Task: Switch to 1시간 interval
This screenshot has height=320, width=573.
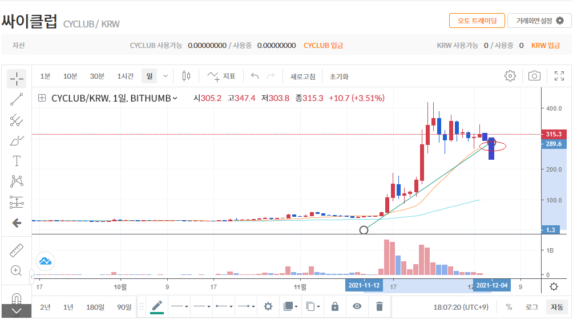Action: [x=126, y=76]
